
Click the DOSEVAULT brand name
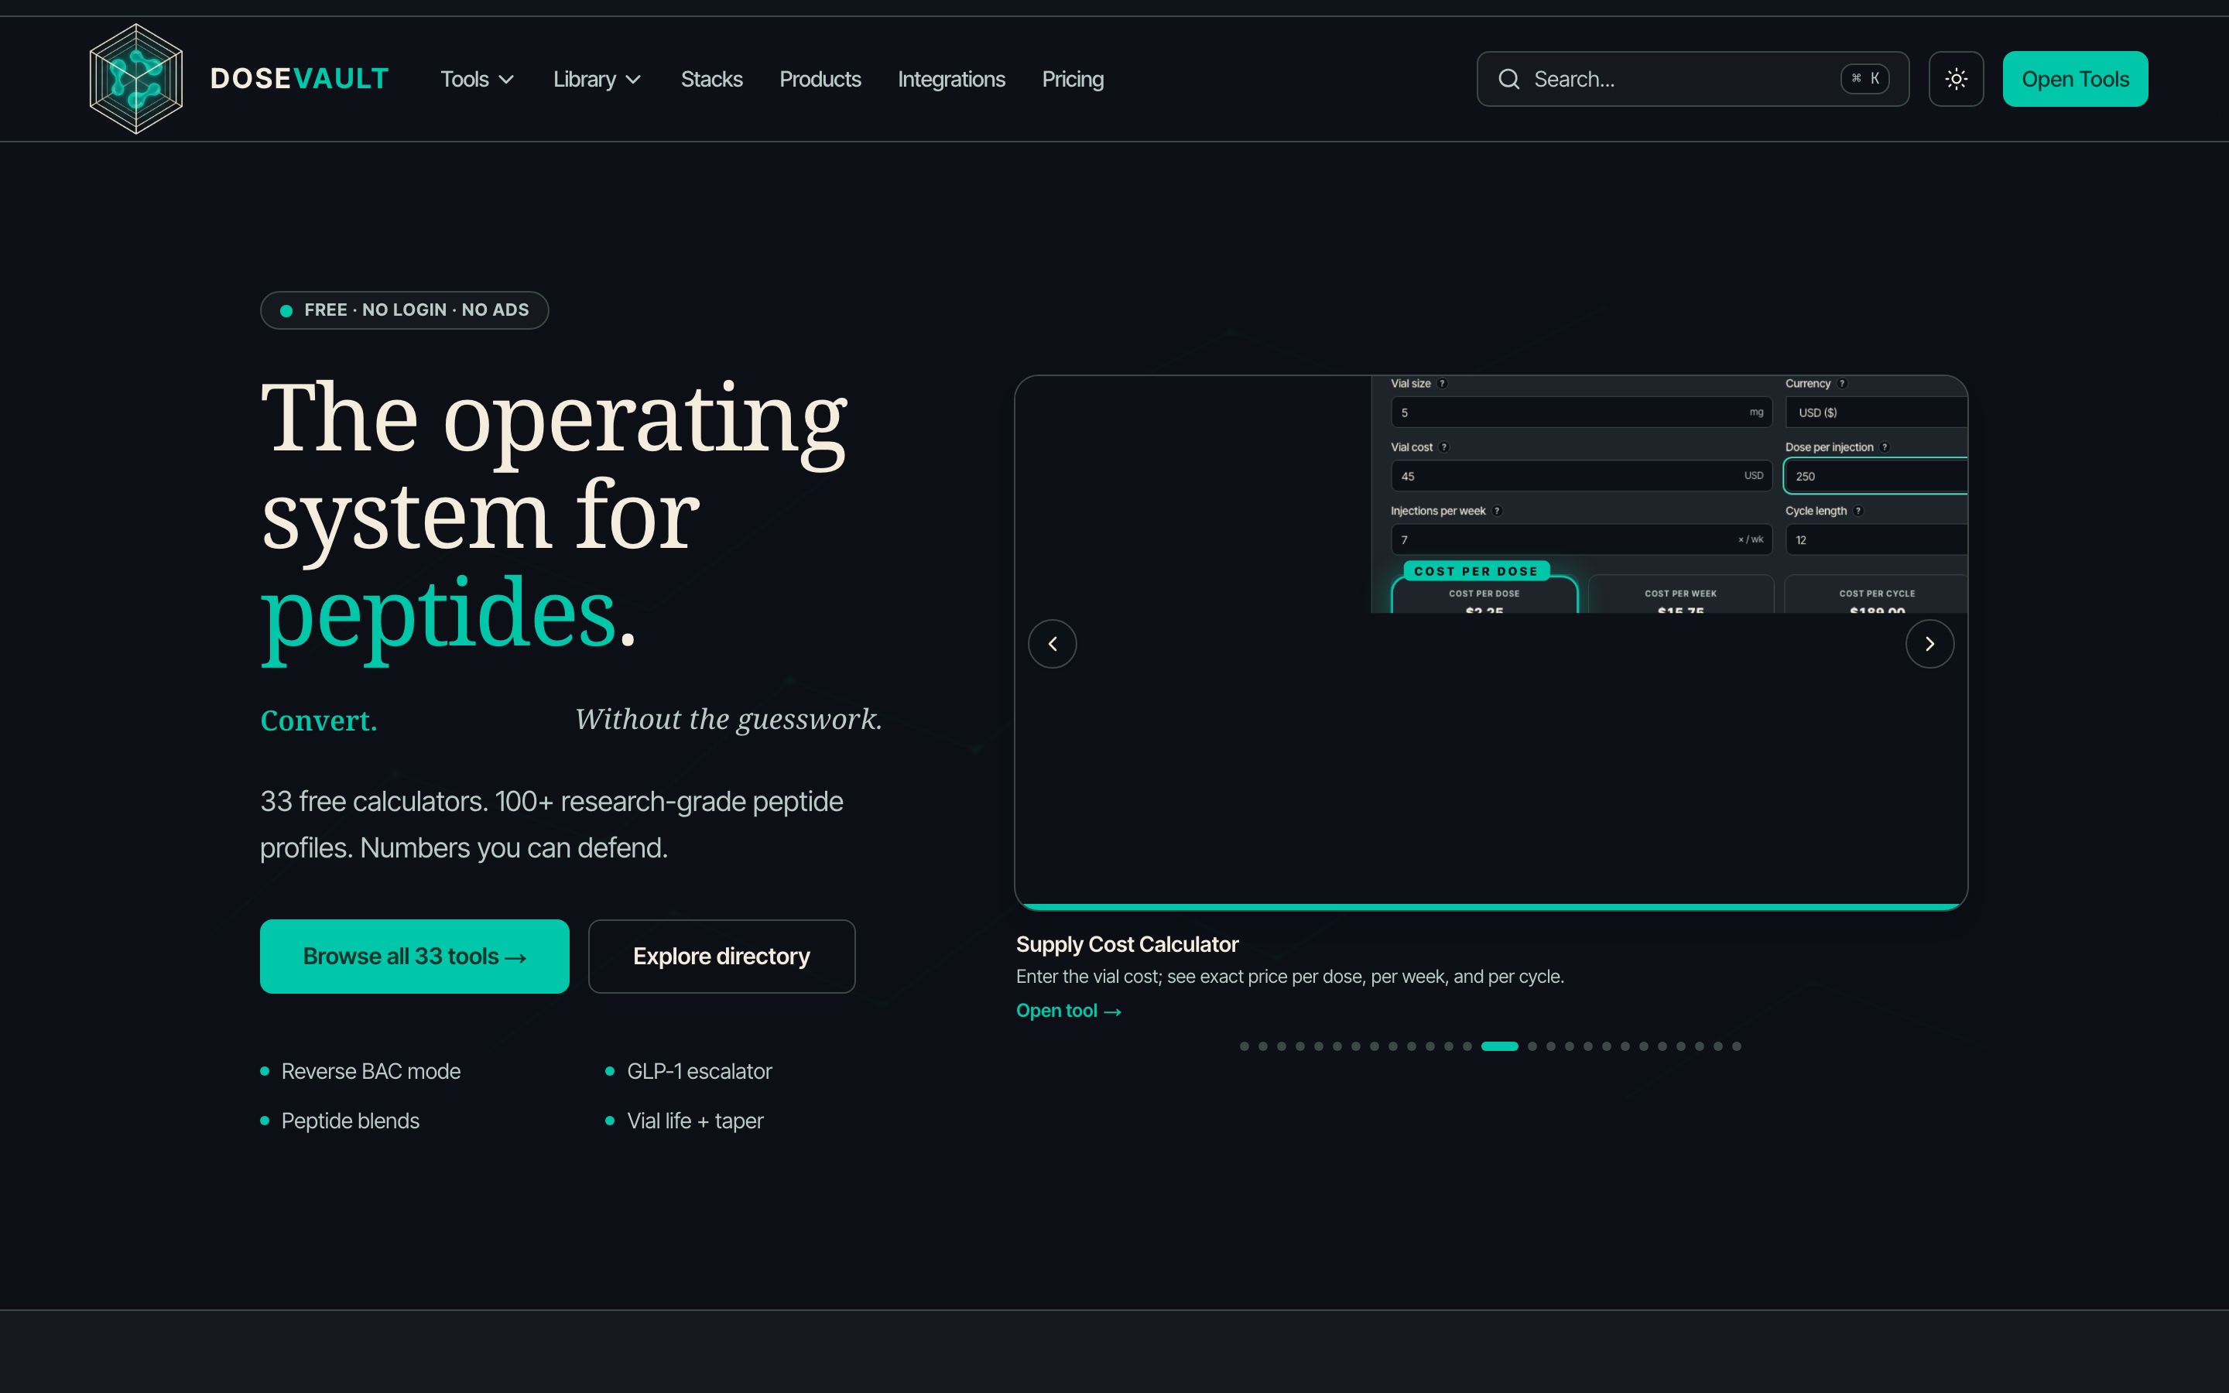tap(300, 79)
